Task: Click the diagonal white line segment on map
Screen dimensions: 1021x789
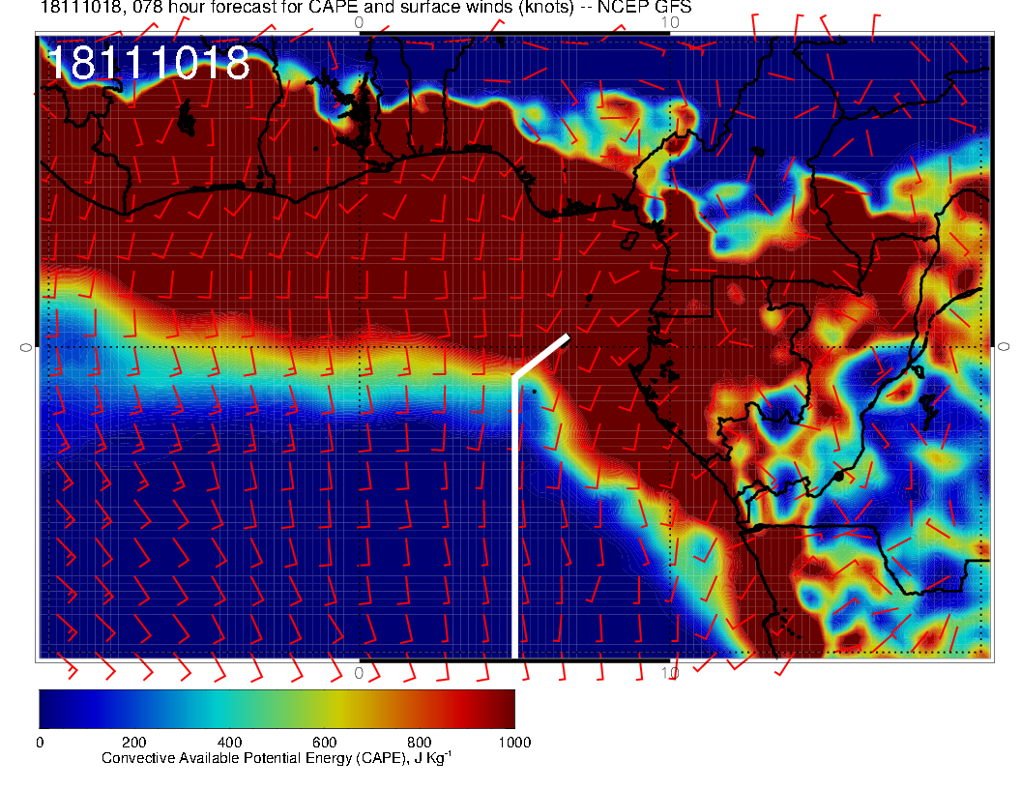Action: [x=541, y=355]
